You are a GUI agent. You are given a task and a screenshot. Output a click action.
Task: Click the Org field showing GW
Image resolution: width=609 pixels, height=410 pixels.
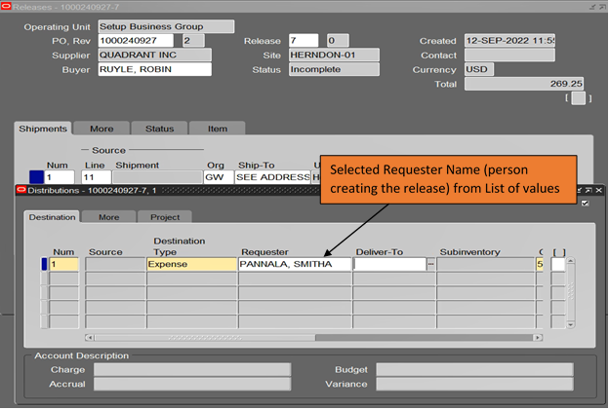point(219,177)
